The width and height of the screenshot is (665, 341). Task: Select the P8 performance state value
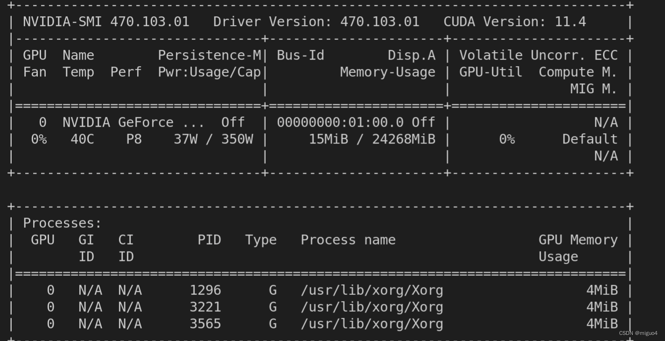tap(134, 139)
